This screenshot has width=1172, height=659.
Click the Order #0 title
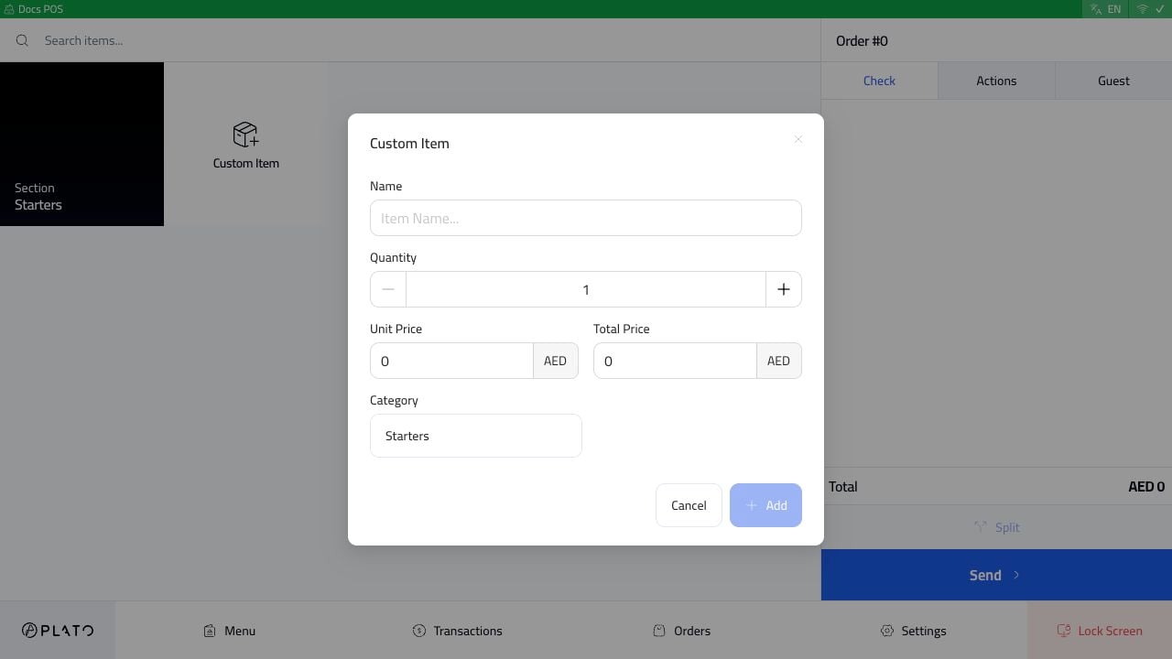click(862, 41)
